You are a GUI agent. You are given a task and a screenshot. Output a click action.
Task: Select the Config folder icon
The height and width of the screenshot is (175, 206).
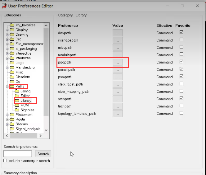pyautogui.click(x=17, y=91)
